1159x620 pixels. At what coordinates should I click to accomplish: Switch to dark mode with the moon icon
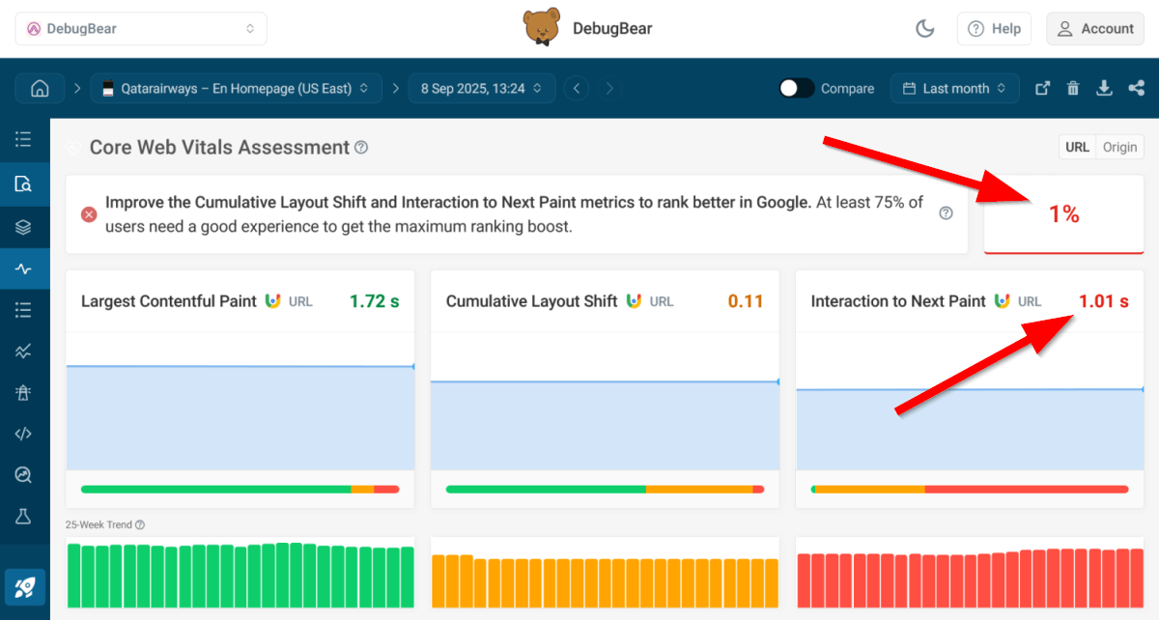pos(924,29)
